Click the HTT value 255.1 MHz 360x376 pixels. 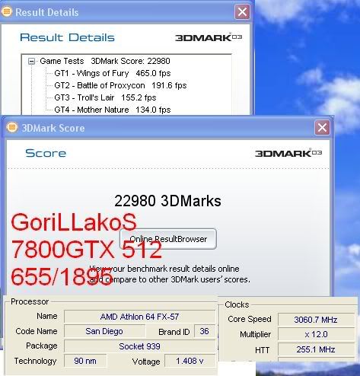click(316, 349)
